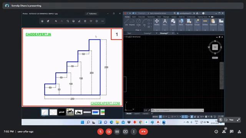Open chat with everyone

pyautogui.click(x=231, y=131)
